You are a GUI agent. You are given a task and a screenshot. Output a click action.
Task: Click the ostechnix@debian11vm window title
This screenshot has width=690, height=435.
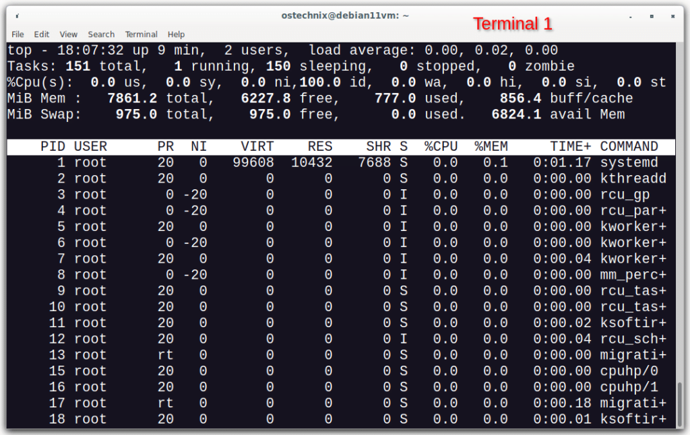click(344, 15)
